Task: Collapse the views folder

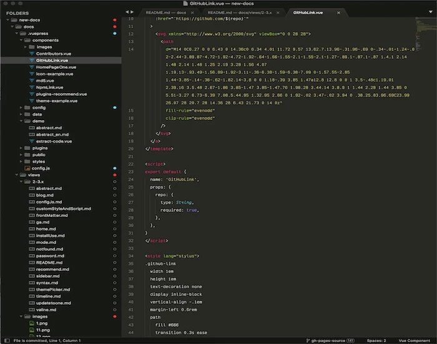Action: coord(17,175)
